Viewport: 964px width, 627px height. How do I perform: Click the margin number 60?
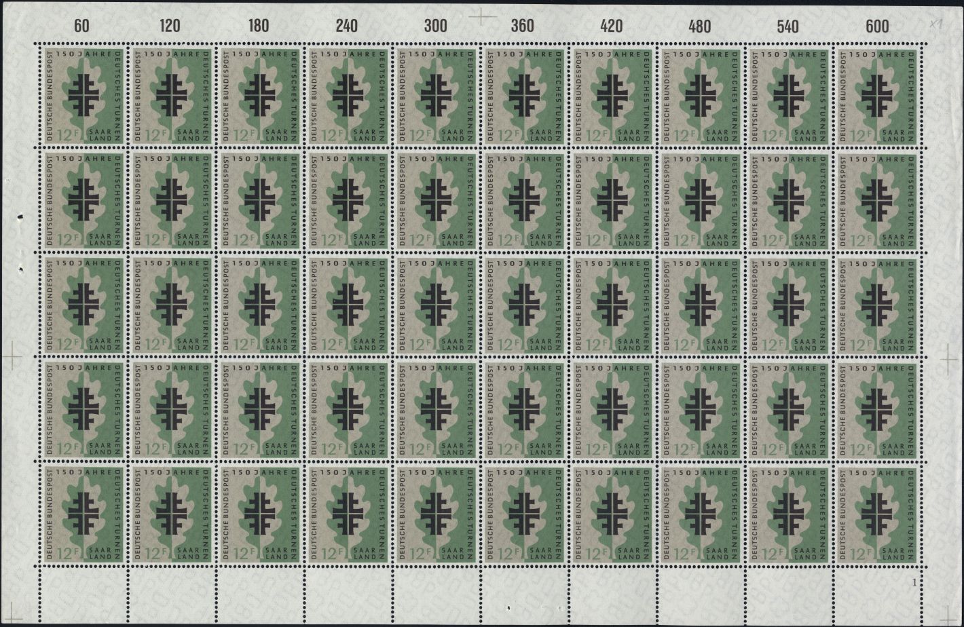coord(81,26)
